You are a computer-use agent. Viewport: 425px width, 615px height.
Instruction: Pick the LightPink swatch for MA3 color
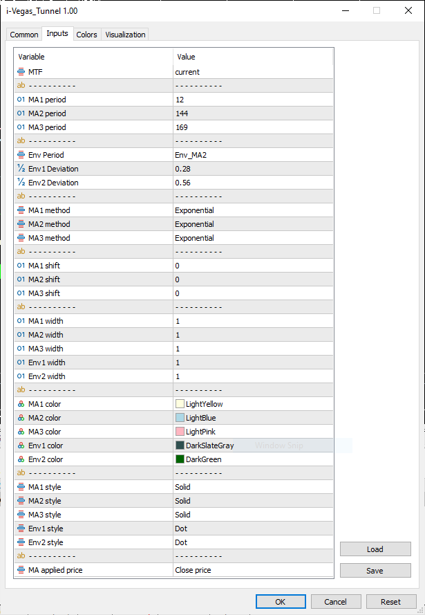point(180,432)
